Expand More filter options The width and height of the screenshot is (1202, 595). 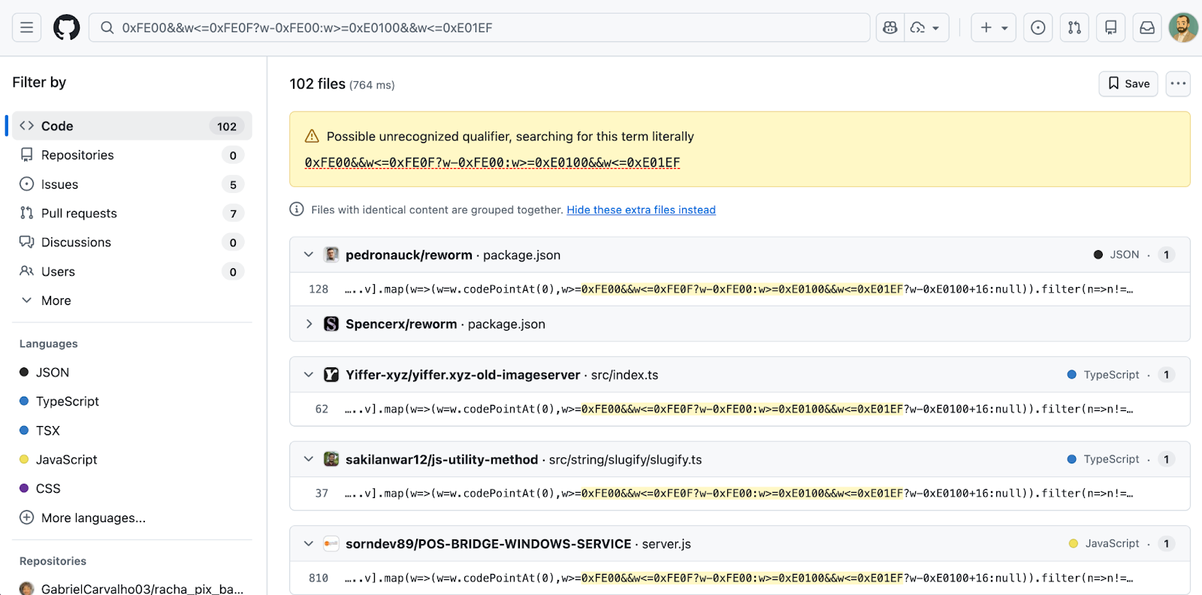click(x=132, y=301)
